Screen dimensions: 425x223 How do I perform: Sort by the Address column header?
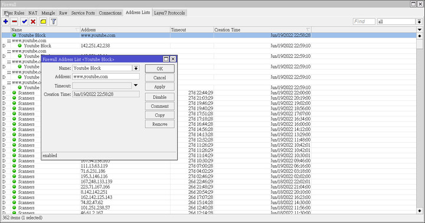(125, 29)
